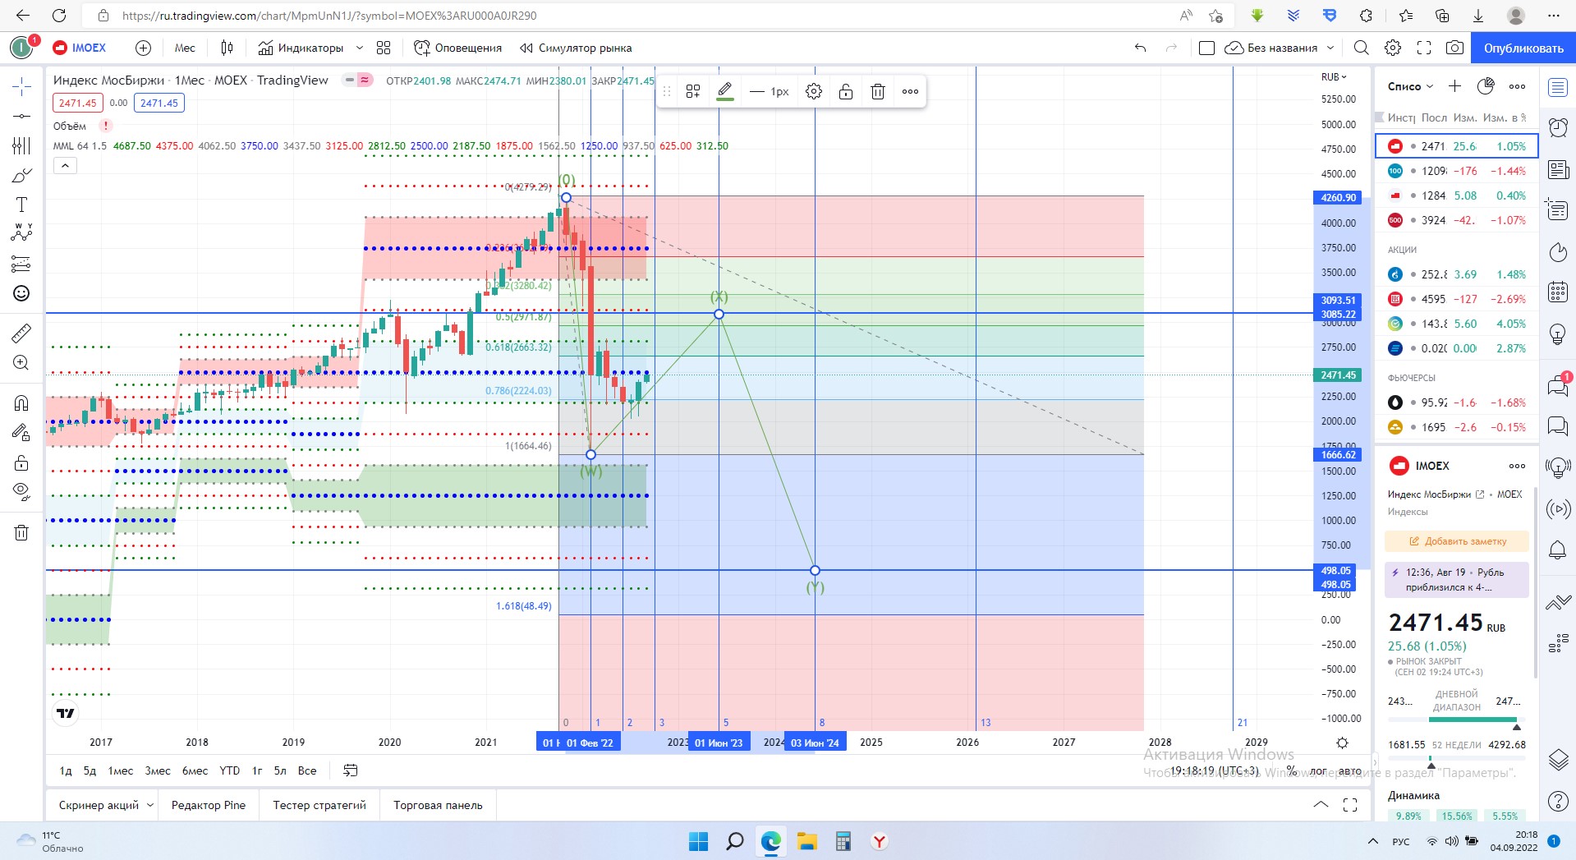
Task: Select the 1мес time range
Action: (x=120, y=770)
